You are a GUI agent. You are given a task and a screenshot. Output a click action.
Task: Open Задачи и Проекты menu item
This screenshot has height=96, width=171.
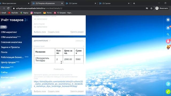(x=10, y=47)
